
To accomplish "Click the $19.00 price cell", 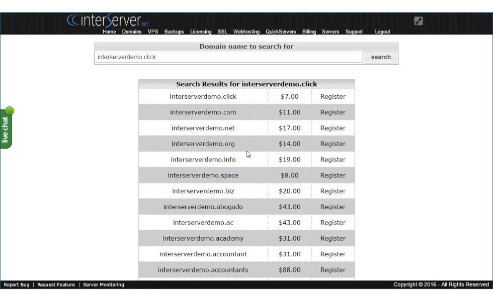I will pos(290,160).
